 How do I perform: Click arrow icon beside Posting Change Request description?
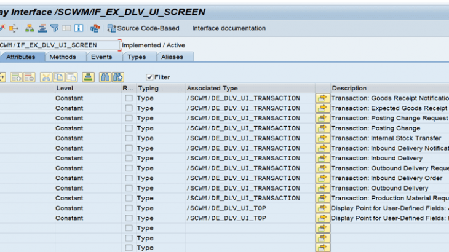[x=323, y=118]
